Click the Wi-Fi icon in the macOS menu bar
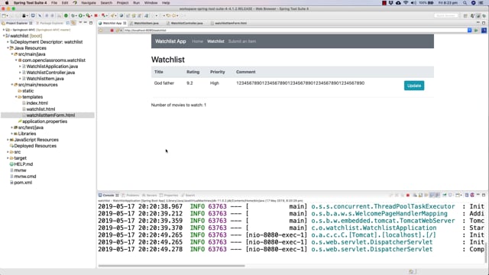 tap(406, 3)
